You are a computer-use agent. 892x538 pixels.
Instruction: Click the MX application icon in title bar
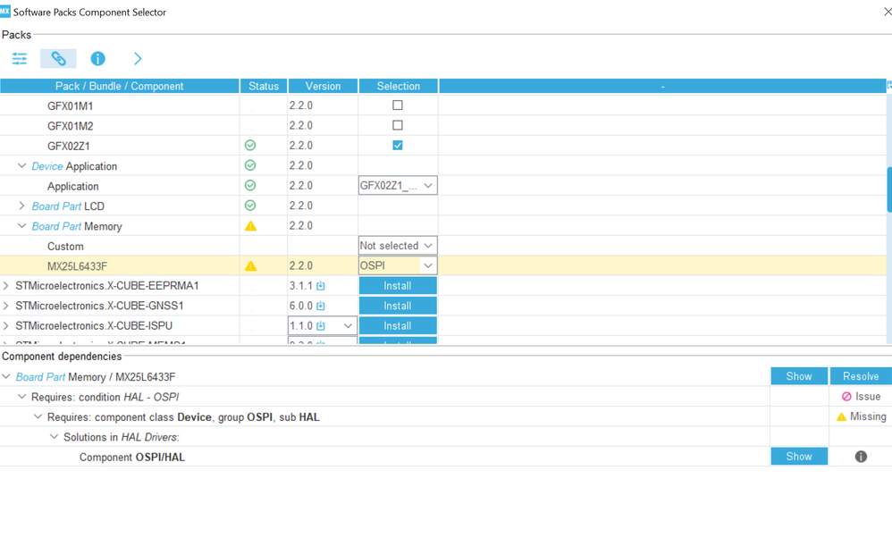(5, 12)
